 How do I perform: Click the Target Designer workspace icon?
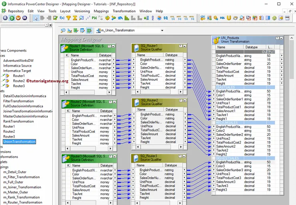[x=70, y=30]
